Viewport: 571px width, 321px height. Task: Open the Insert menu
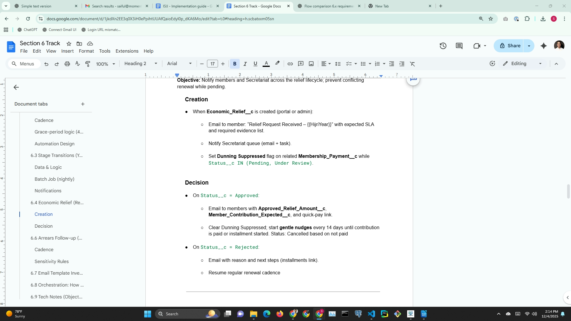(67, 51)
